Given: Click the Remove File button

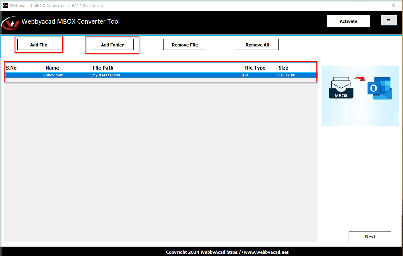Looking at the screenshot, I should [185, 44].
